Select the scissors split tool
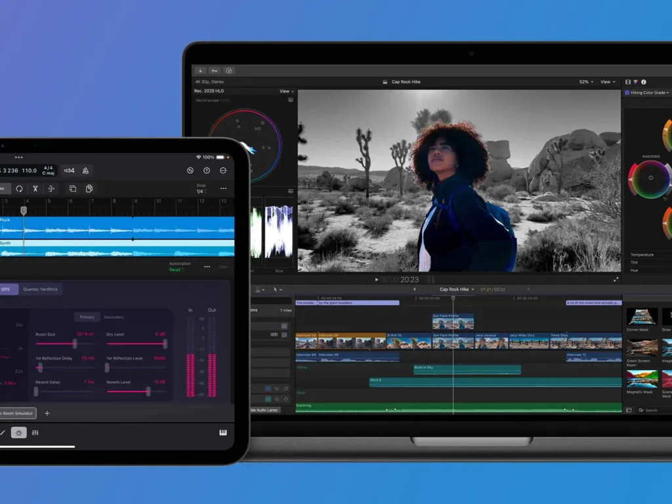This screenshot has width=672, height=504. pyautogui.click(x=35, y=188)
